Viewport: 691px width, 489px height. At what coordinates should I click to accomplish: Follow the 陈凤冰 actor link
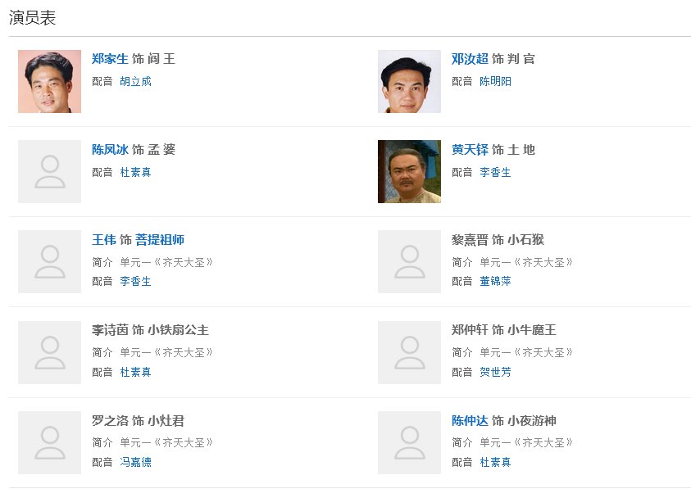[x=110, y=149]
